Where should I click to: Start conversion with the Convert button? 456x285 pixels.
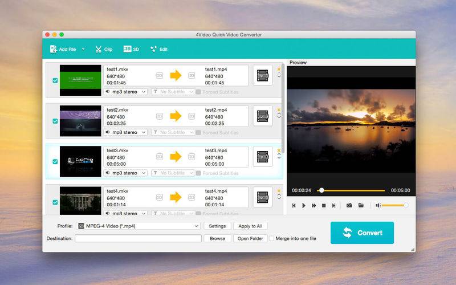[362, 233]
